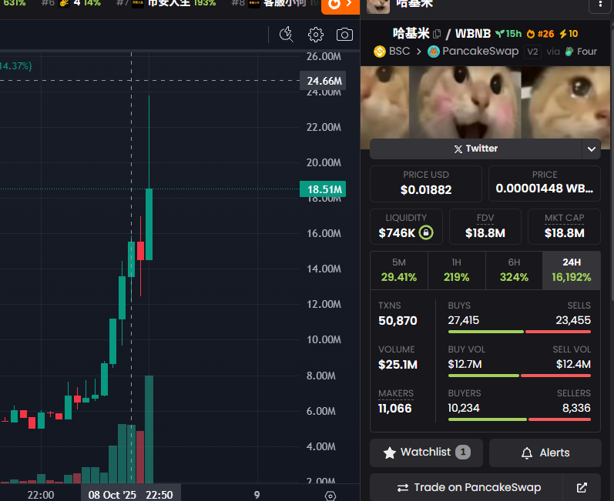This screenshot has width=614, height=501.
Task: Click the Four launchpad label
Action: point(581,52)
